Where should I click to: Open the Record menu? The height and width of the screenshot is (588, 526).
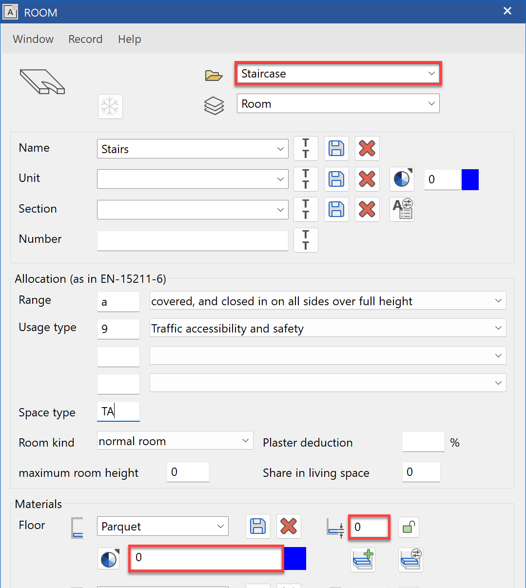85,39
